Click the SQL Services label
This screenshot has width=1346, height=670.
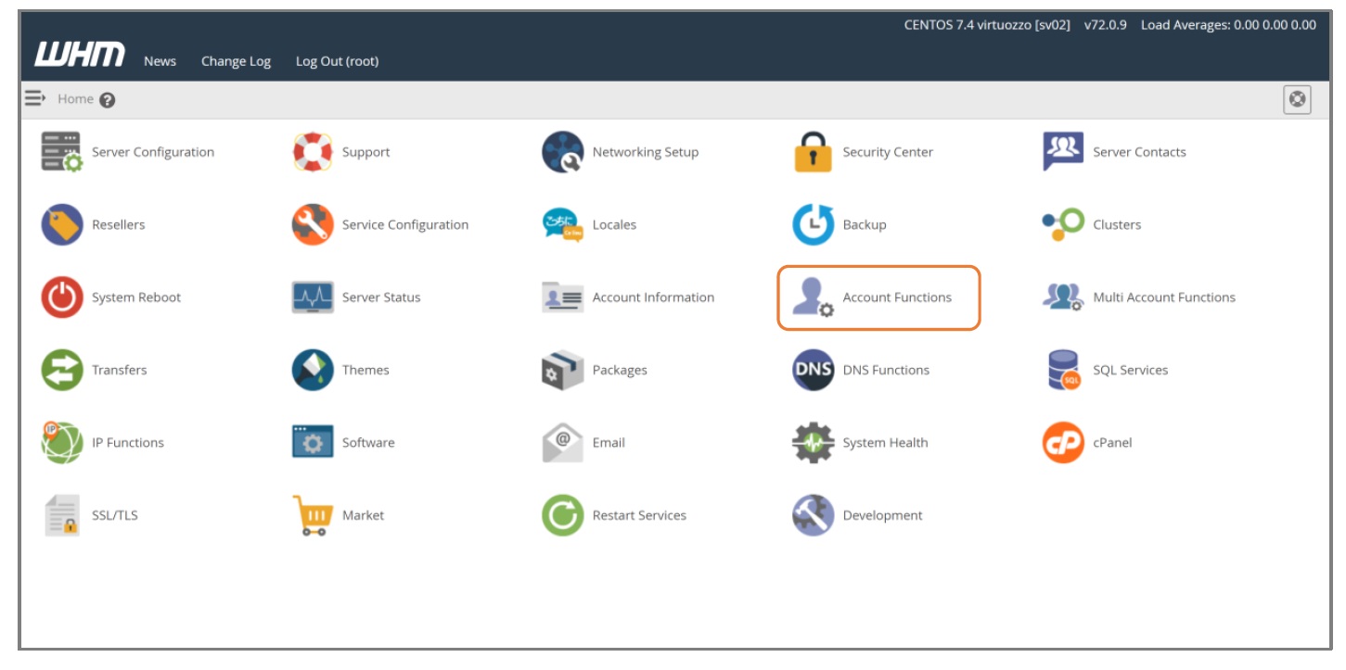(x=1131, y=370)
